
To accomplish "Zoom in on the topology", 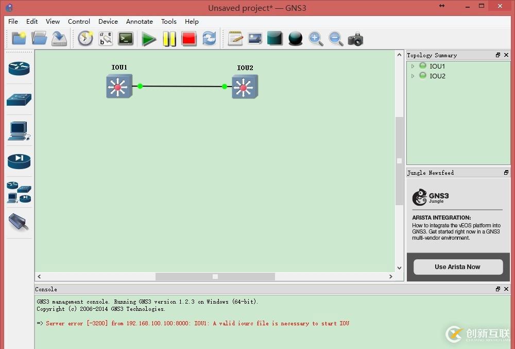I will click(316, 39).
